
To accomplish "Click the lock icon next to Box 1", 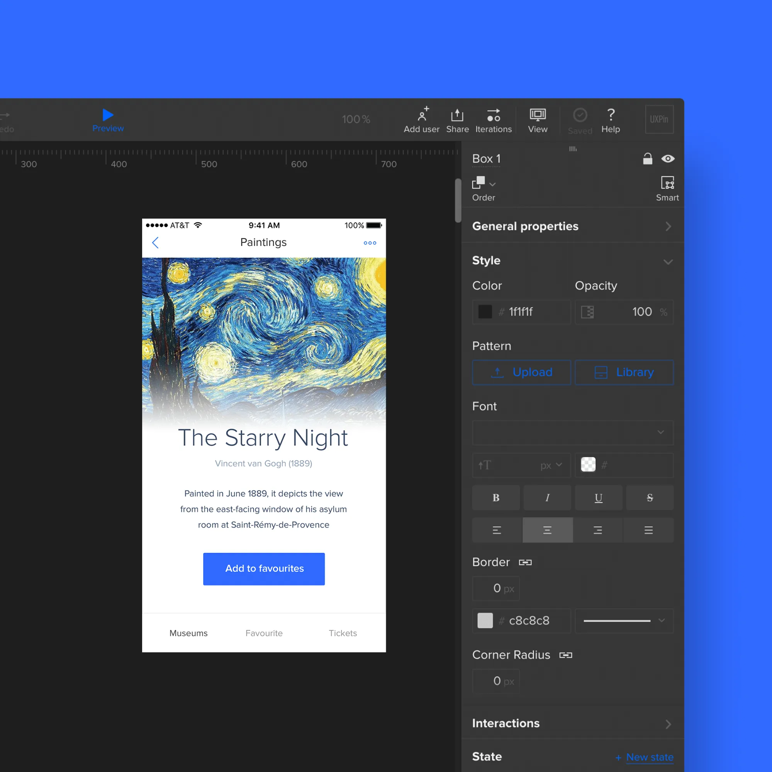I will pyautogui.click(x=648, y=158).
